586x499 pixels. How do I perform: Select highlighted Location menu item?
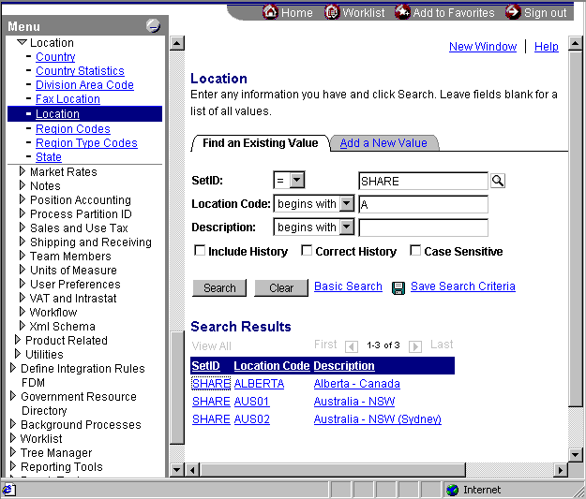(x=57, y=114)
